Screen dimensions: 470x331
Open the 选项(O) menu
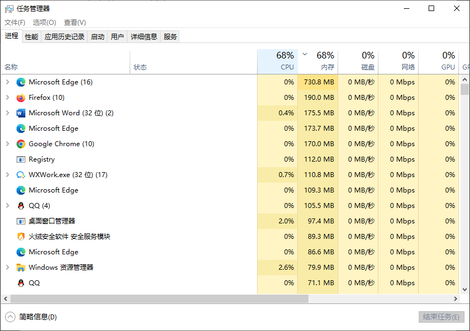tap(44, 23)
